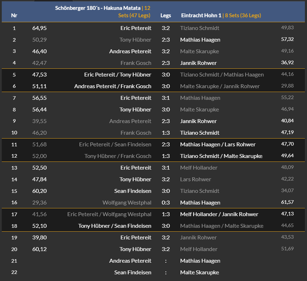This screenshot has height=281, width=307.
Task: Select Mathias Haagen in match 2
Action: point(200,40)
